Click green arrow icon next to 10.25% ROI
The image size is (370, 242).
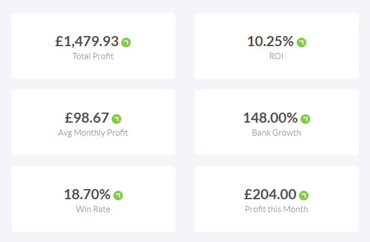coord(301,42)
